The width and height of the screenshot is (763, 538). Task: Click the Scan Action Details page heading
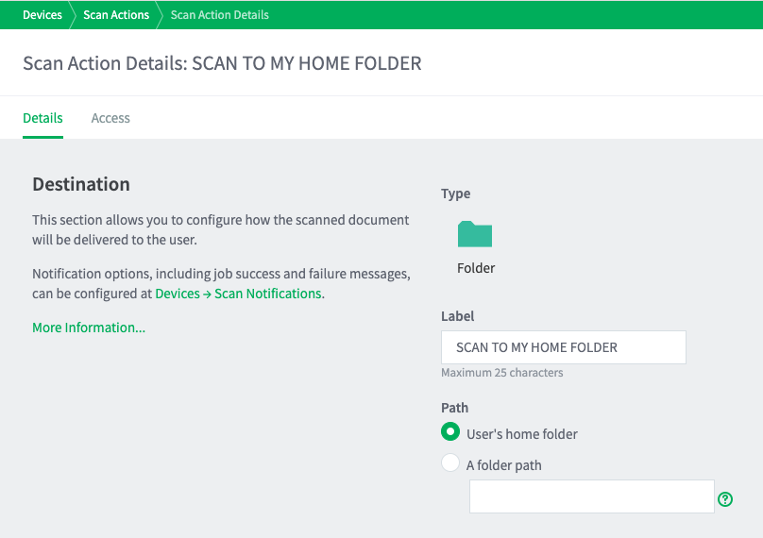coord(222,63)
